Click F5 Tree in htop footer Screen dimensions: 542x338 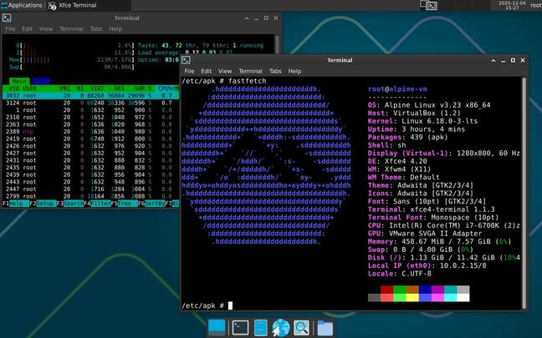[125, 204]
